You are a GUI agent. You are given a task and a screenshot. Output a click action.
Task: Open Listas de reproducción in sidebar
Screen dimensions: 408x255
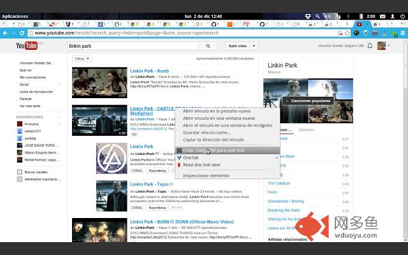point(36,92)
